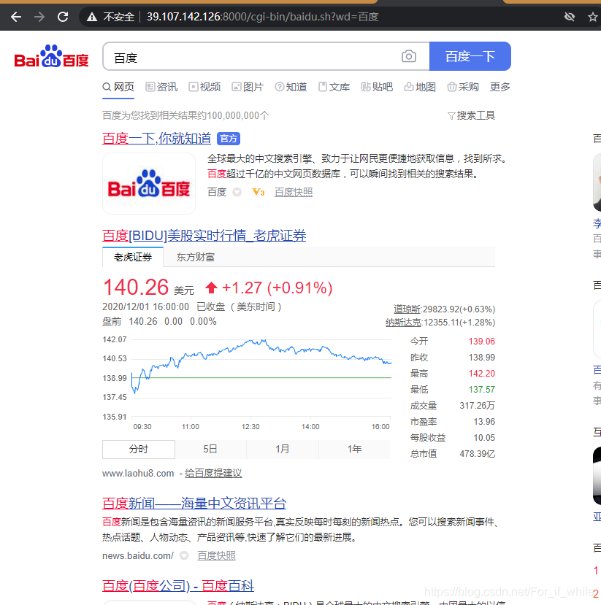The height and width of the screenshot is (605, 601).
Task: Click the 最高 value 142.20
Action: 482,373
